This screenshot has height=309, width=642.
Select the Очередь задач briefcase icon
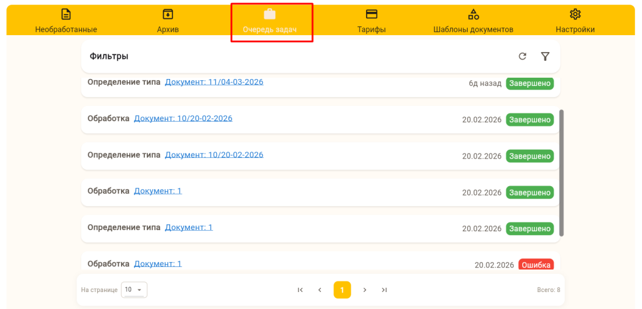[x=270, y=14]
